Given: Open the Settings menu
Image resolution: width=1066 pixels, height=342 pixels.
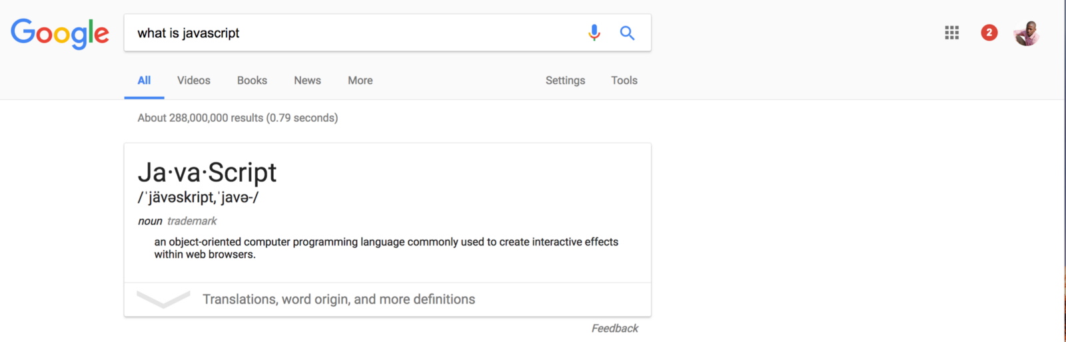Looking at the screenshot, I should tap(565, 81).
